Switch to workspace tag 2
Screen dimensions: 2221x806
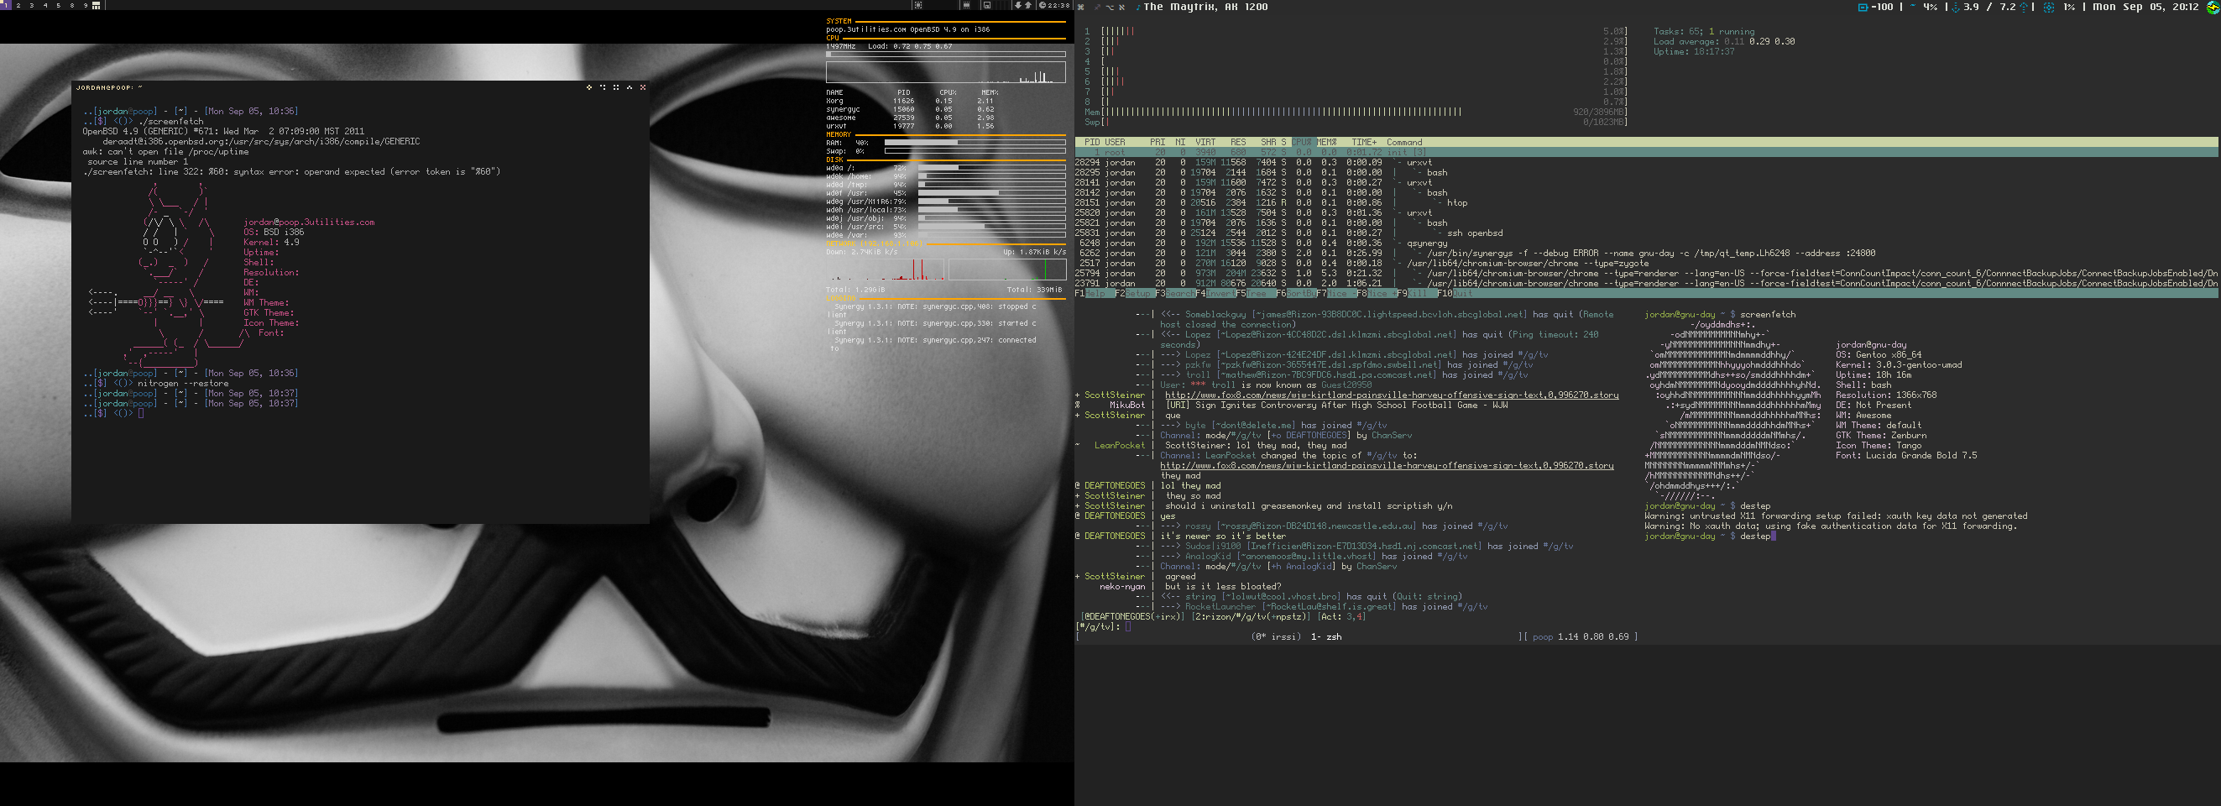[x=18, y=5]
